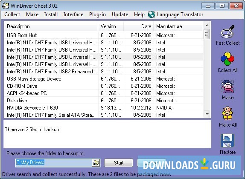Open the Collect menu
Image resolution: width=245 pixels, height=179 pixels.
point(12,14)
